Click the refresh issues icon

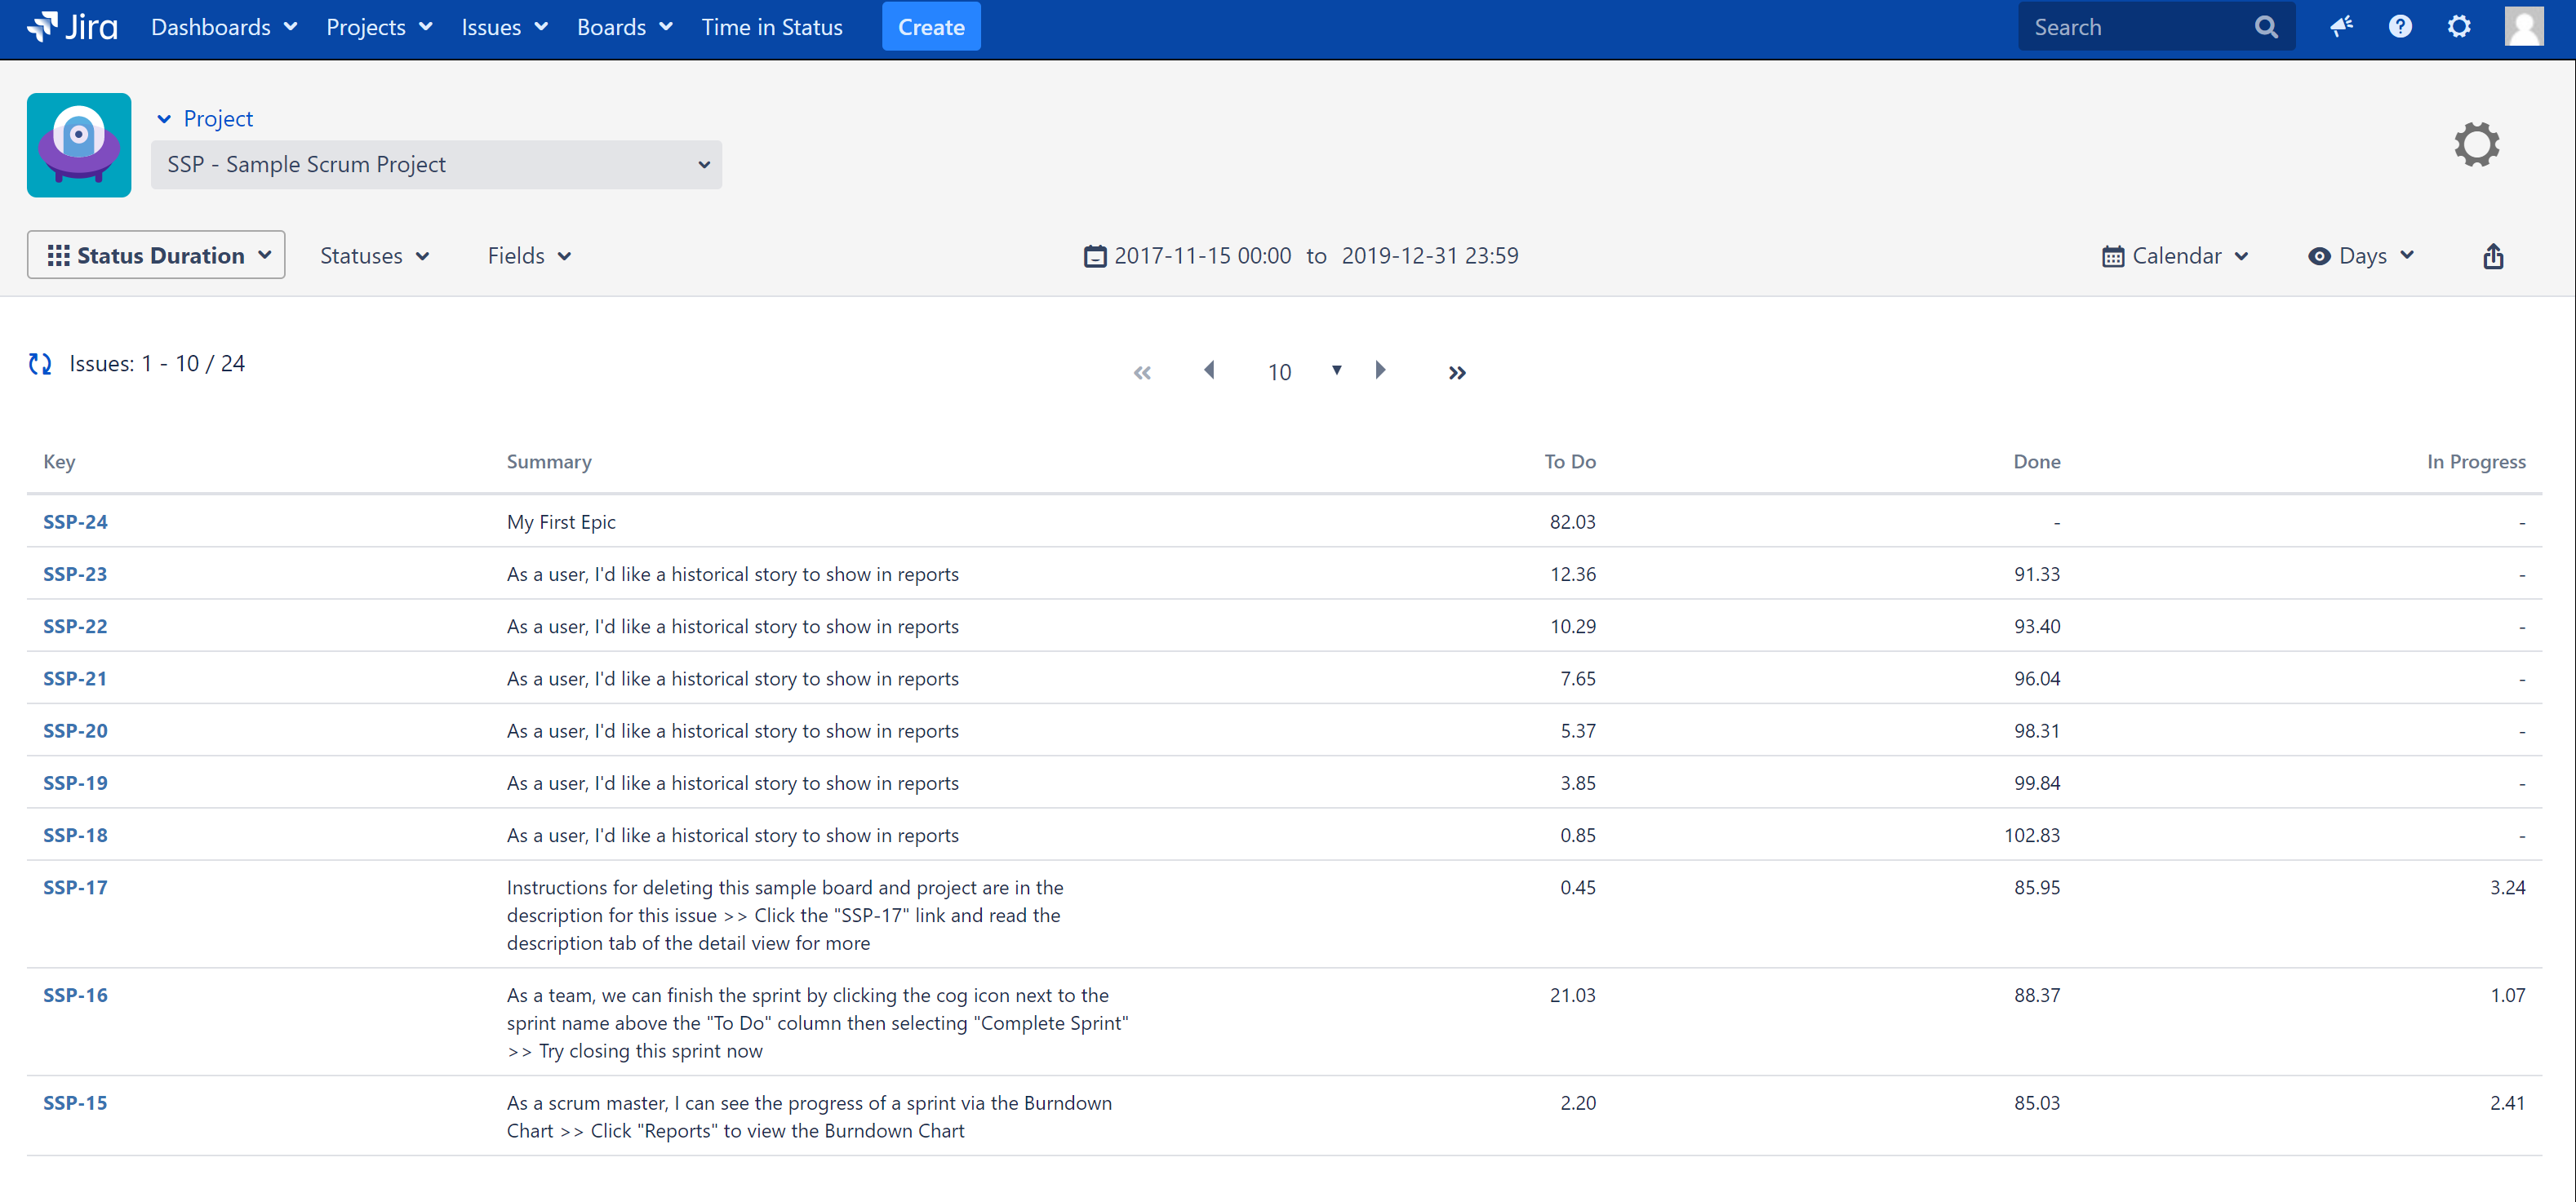coord(40,364)
